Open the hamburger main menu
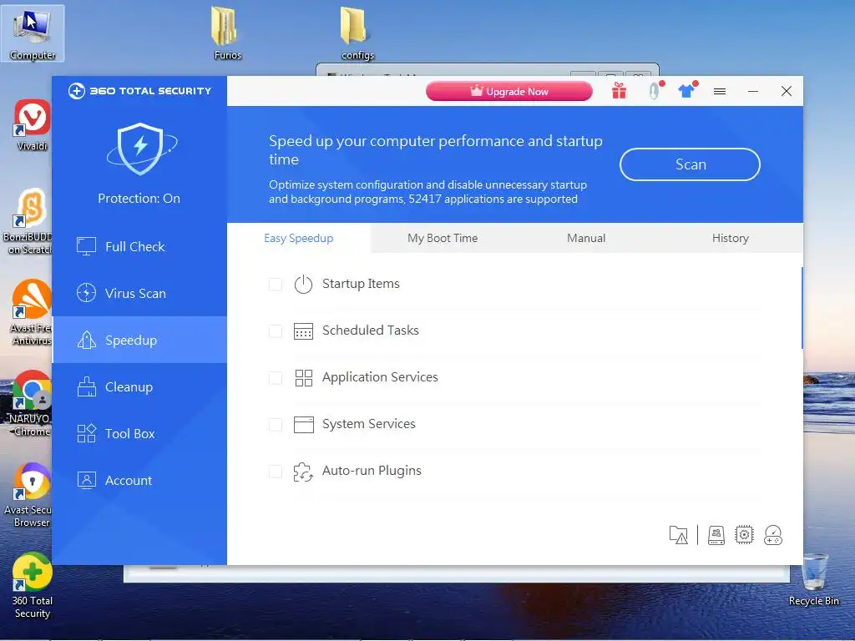Screen dimensions: 855x641 pos(720,92)
